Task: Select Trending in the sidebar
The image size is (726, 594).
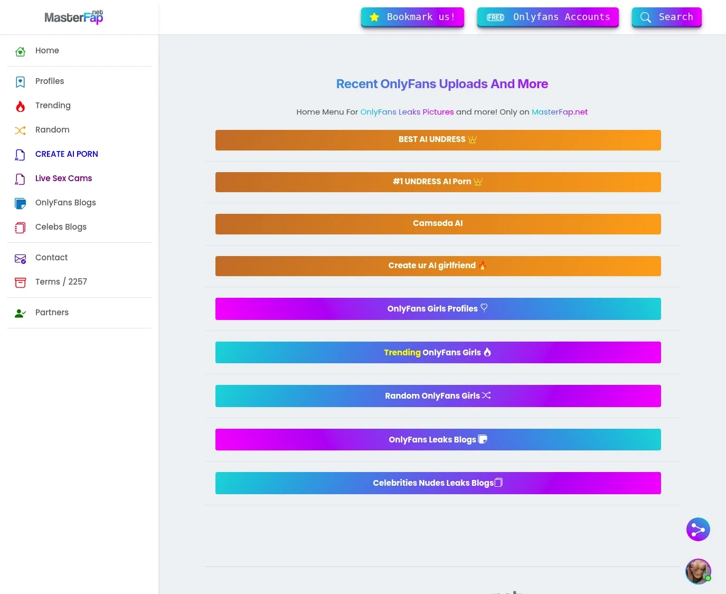Action: 79,106
